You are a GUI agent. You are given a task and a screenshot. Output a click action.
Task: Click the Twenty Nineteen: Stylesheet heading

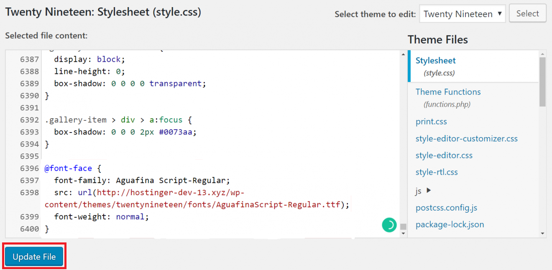[103, 12]
